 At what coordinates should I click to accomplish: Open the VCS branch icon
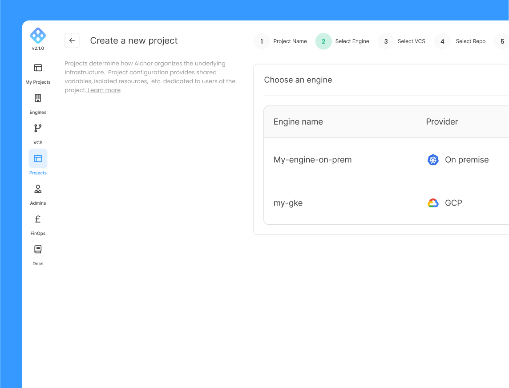click(x=38, y=128)
